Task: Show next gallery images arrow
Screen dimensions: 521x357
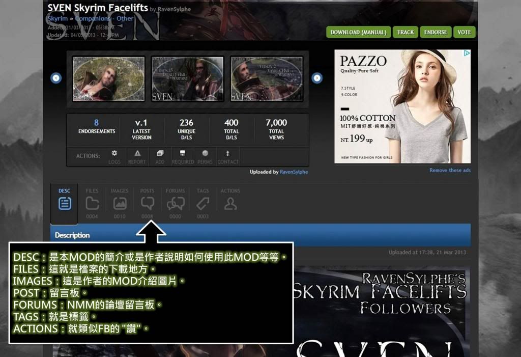Action: 317,78
